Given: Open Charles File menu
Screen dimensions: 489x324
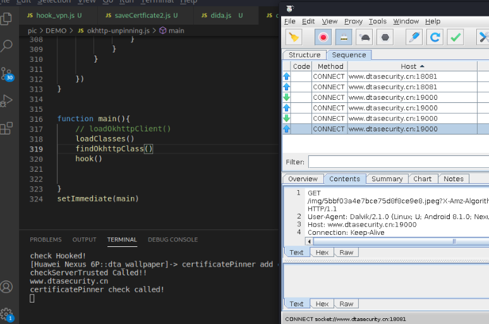Looking at the screenshot, I should click(290, 21).
